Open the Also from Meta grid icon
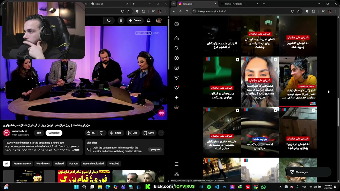Screen dimensions: 340x191 point(176,174)
